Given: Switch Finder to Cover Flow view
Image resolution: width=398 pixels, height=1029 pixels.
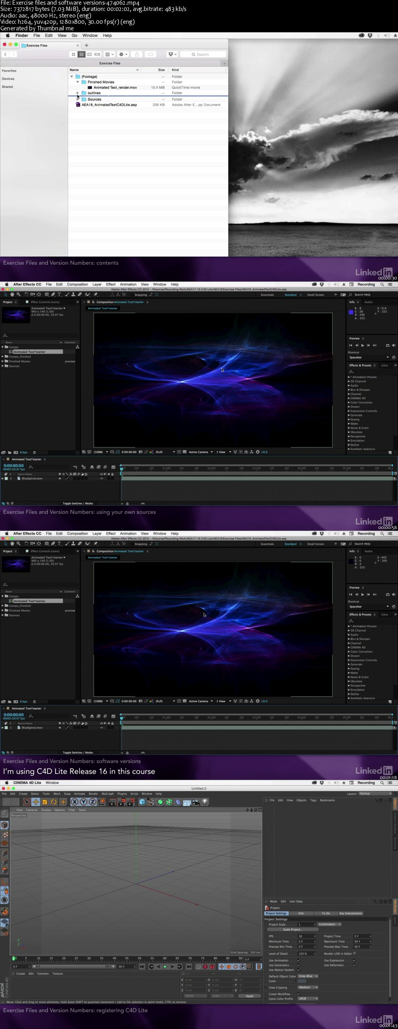Looking at the screenshot, I should [97, 55].
